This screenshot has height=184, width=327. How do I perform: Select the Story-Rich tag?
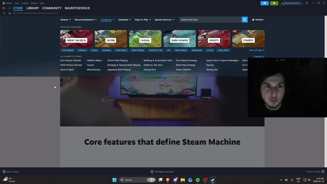223,50
